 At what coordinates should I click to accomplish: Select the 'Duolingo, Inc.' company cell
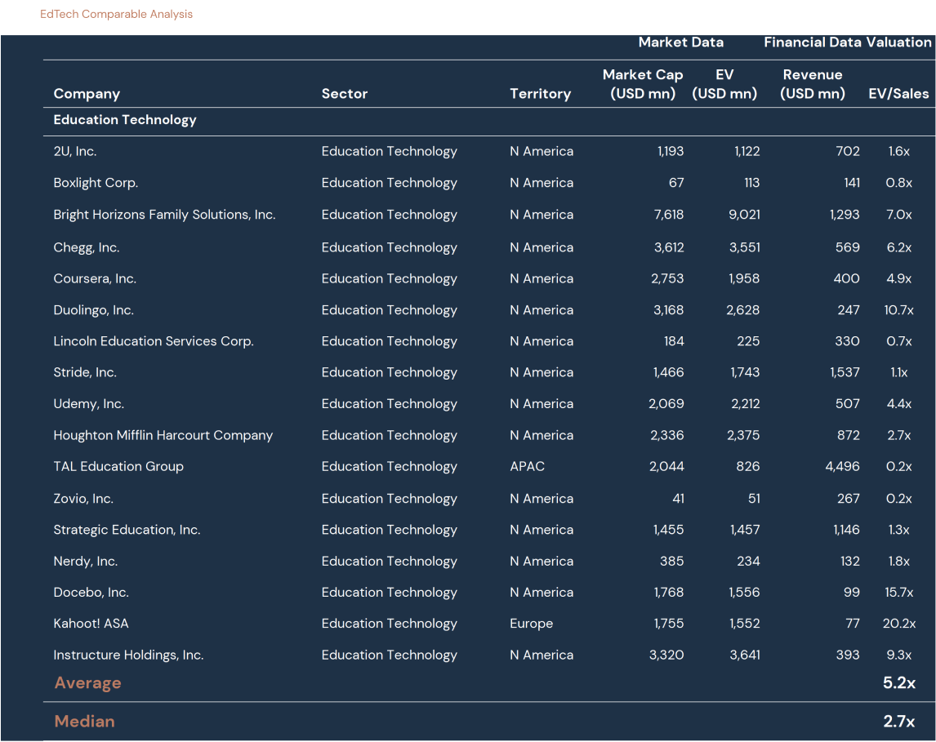coord(94,310)
